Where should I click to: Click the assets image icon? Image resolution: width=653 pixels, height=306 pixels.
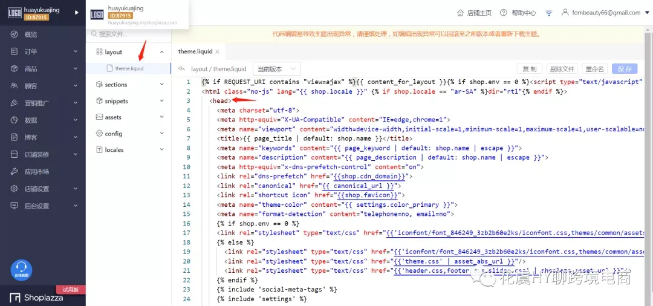tap(99, 117)
